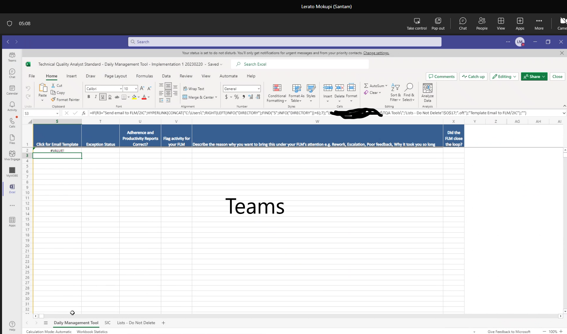Viewport: 567px width, 334px height.
Task: Apply Wrap Text to the selection
Action: point(194,88)
